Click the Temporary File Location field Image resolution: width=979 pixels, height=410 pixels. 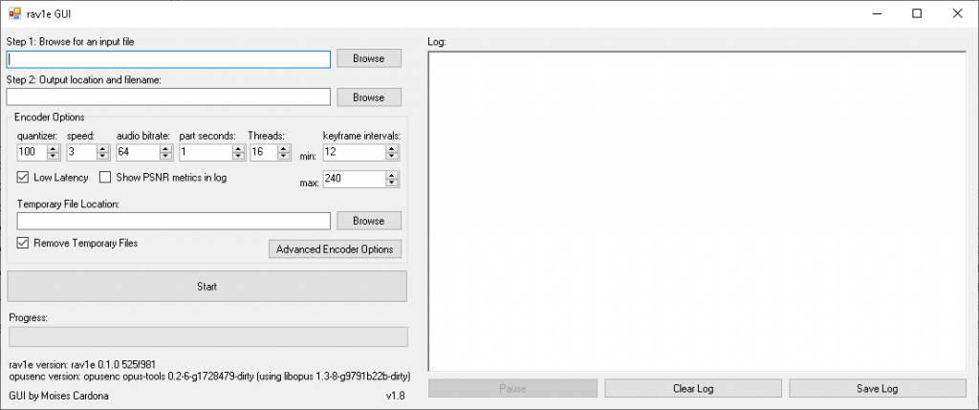tap(174, 221)
